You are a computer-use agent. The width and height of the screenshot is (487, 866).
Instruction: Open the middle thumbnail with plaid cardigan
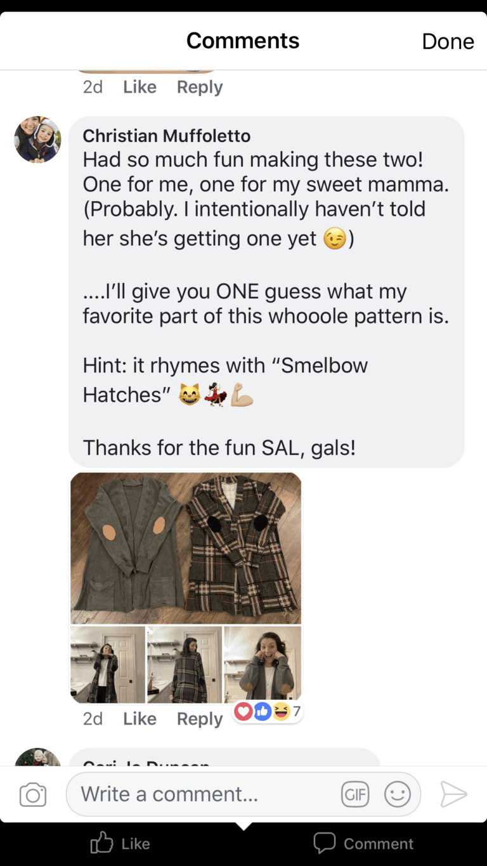[x=185, y=664]
